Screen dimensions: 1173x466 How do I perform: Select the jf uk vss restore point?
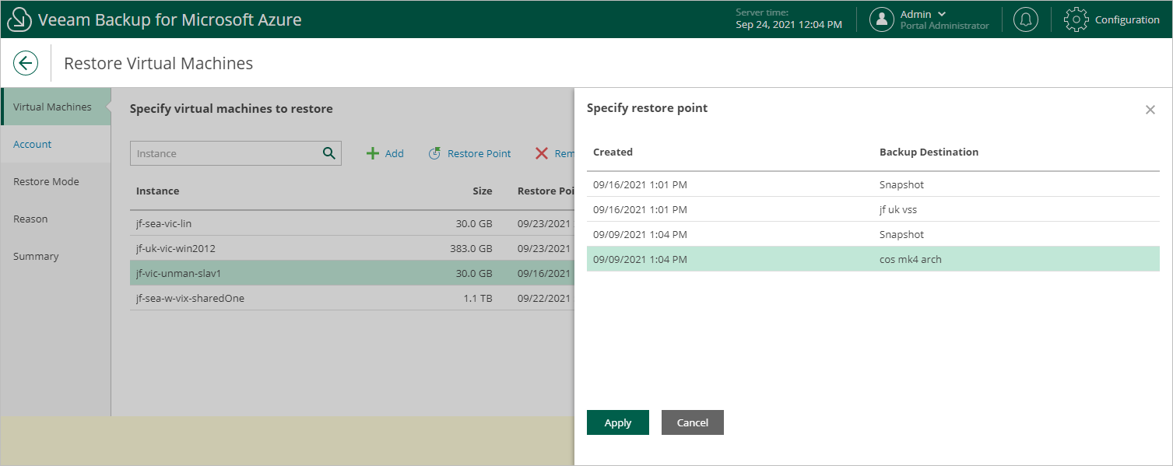tap(873, 209)
